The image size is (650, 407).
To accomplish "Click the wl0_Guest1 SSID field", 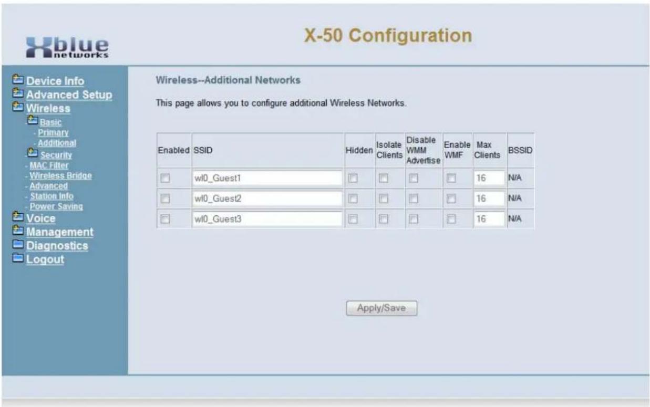I will click(267, 179).
